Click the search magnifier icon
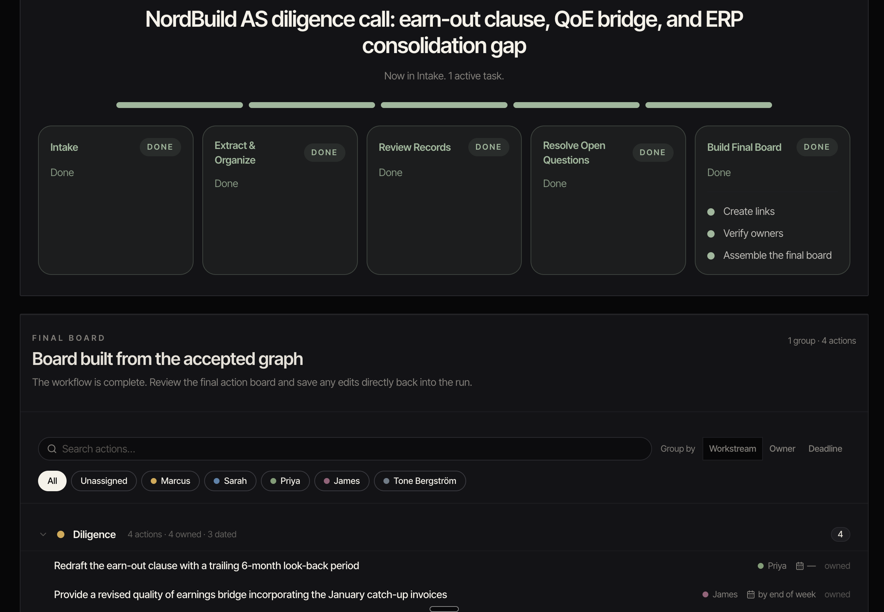The image size is (884, 612). [52, 449]
